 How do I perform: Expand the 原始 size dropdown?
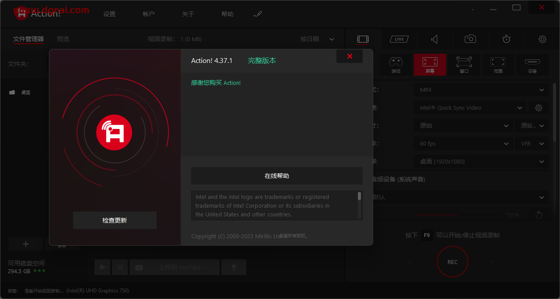pos(463,126)
